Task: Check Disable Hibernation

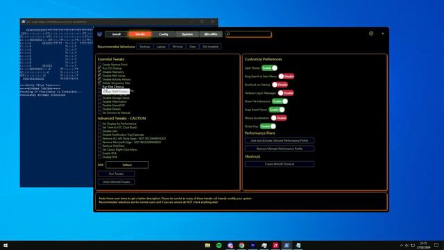Action: point(99,101)
